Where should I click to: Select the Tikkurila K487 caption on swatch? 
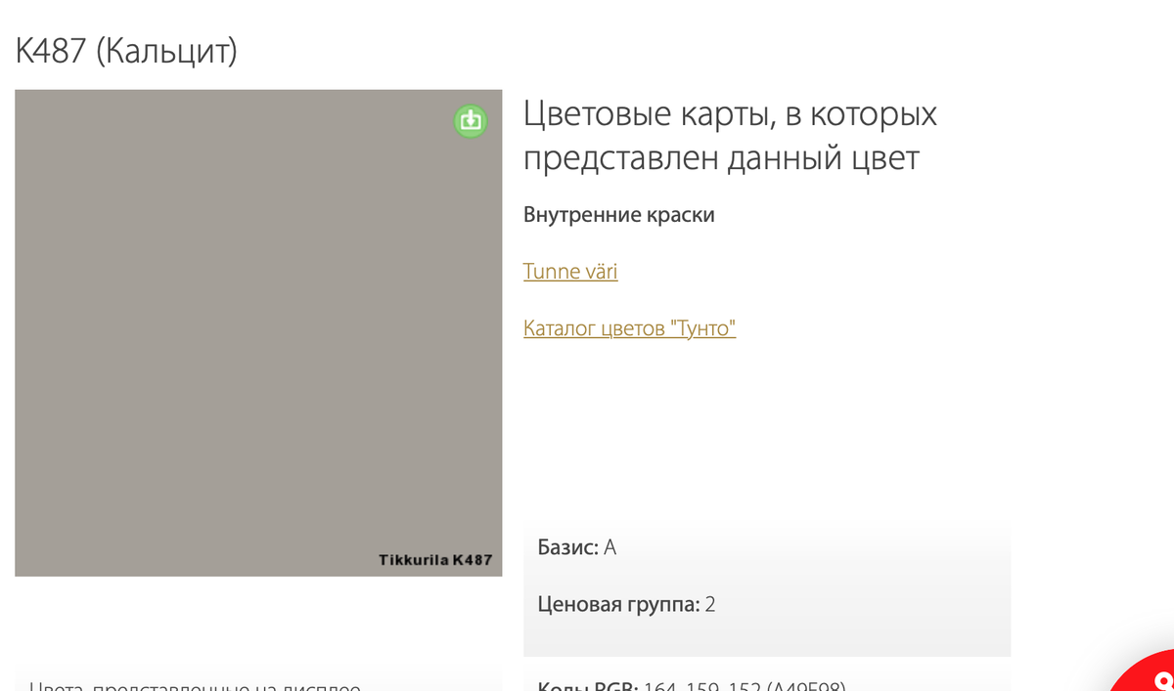click(435, 560)
